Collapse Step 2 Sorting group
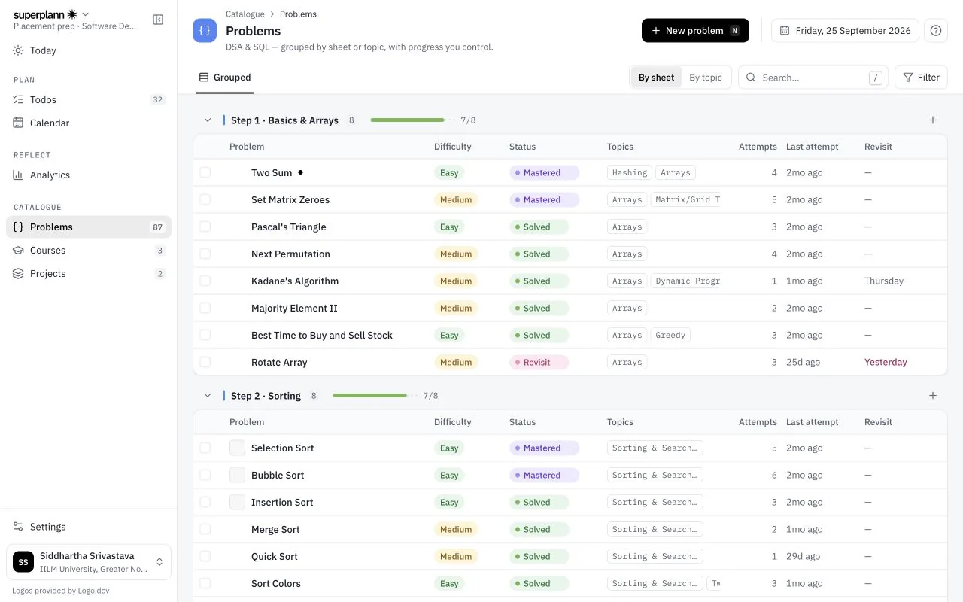 [208, 396]
